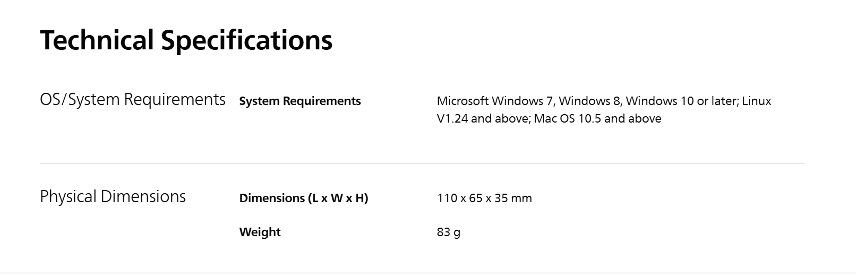Click the Windows 10 or later text
856x277 pixels.
click(x=682, y=101)
